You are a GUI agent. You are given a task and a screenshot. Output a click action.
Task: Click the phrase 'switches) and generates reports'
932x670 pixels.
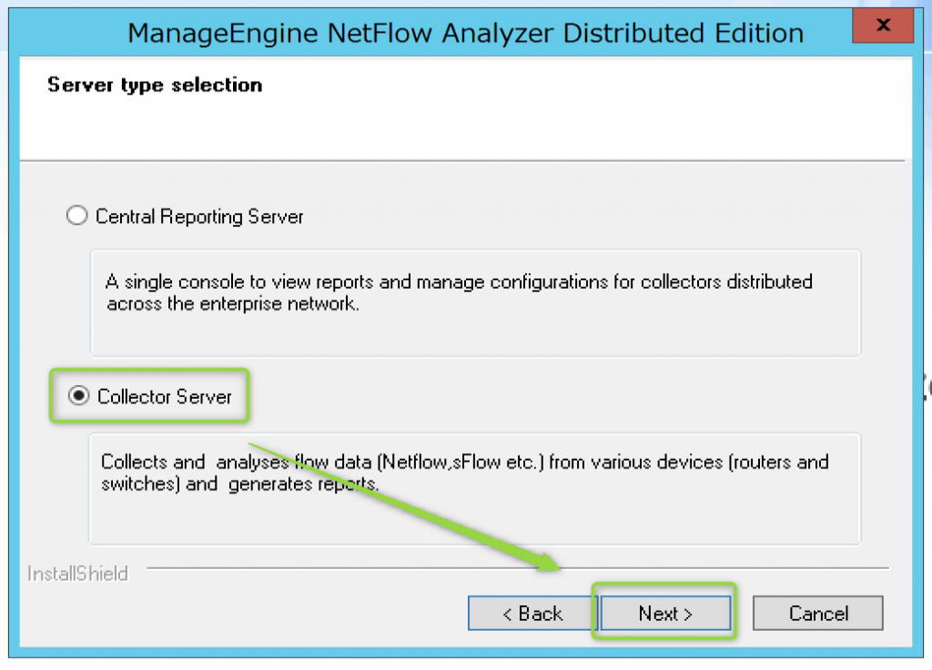coord(240,484)
